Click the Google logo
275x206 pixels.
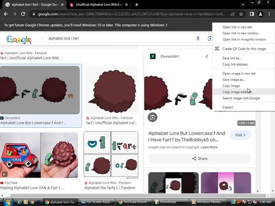[x=19, y=40]
